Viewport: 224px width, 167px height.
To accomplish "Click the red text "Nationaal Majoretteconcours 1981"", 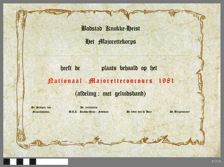I will (x=111, y=81).
